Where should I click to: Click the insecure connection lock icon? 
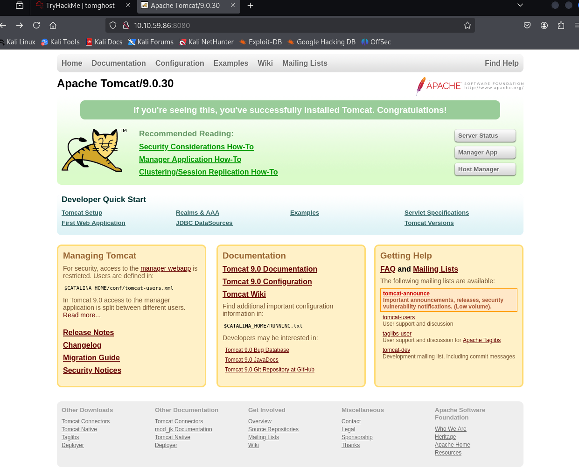tap(126, 25)
